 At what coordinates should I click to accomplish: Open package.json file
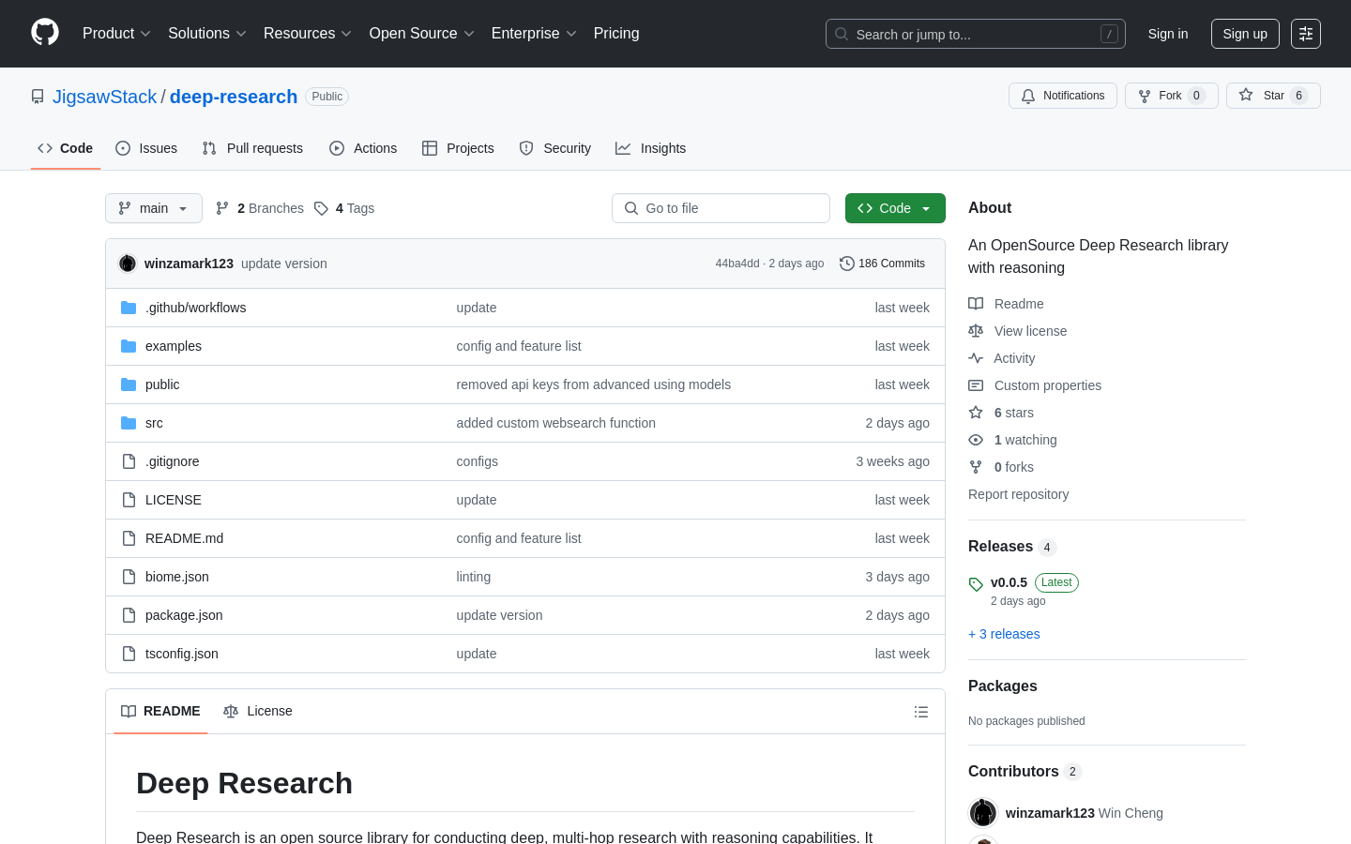(184, 615)
